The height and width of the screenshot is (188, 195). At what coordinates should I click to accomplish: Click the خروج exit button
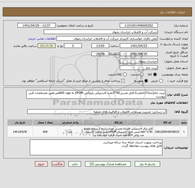[x=41, y=164]
